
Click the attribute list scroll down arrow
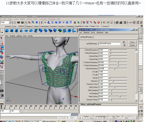(136, 101)
